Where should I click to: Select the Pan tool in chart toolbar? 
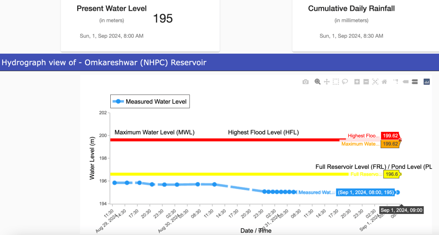pos(327,82)
